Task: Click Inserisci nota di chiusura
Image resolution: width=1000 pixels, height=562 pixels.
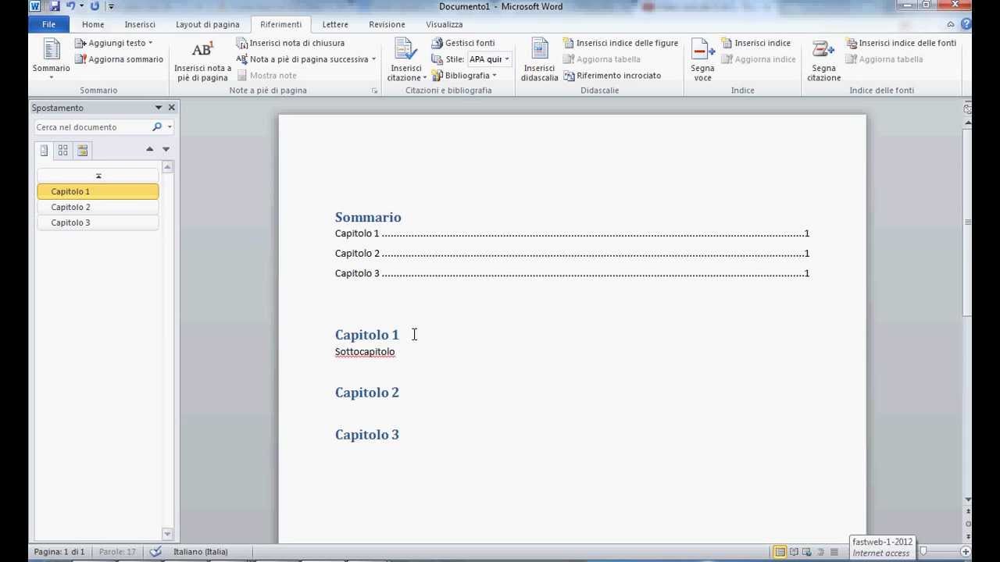Action: coord(290,43)
